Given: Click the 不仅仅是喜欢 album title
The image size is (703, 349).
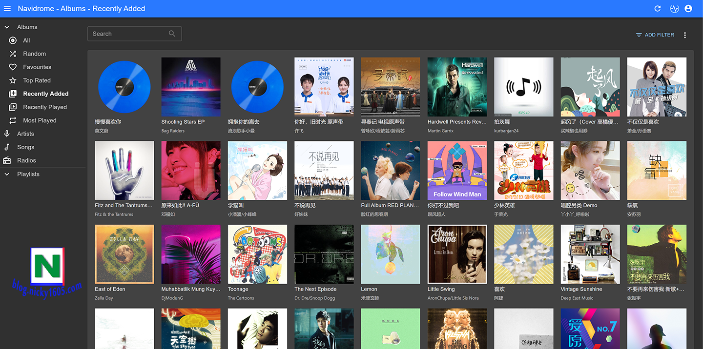Looking at the screenshot, I should point(643,122).
